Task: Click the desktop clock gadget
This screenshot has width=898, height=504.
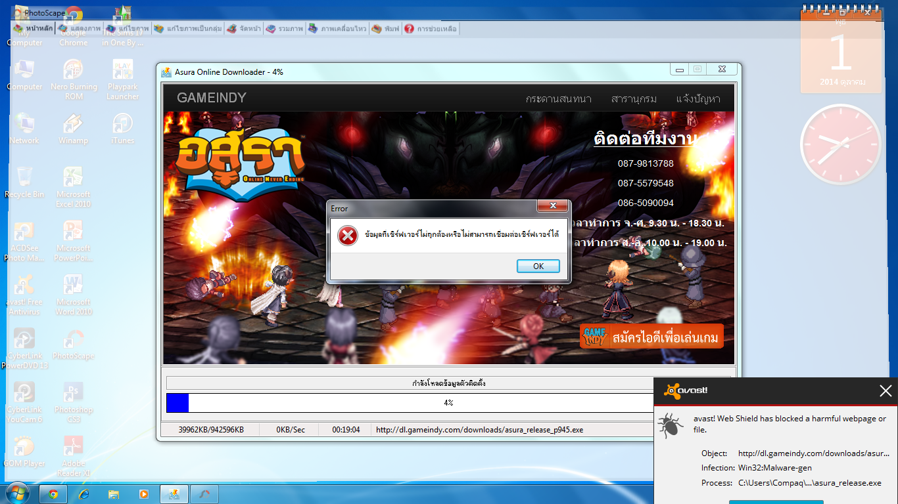Action: coord(840,144)
